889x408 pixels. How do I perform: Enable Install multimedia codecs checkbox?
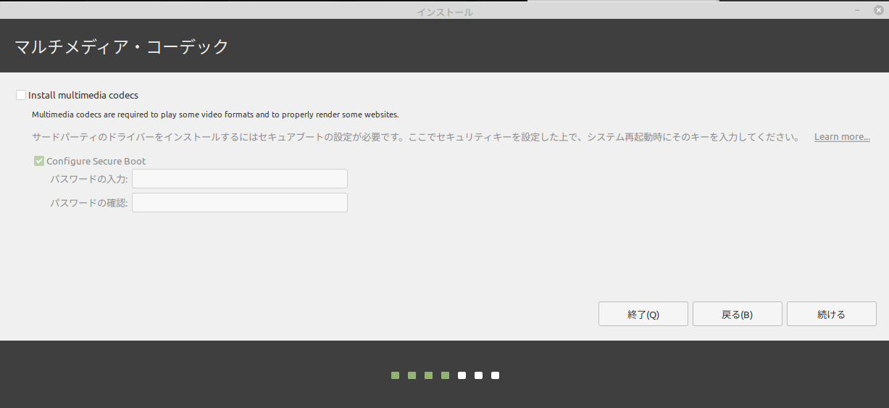tap(21, 95)
